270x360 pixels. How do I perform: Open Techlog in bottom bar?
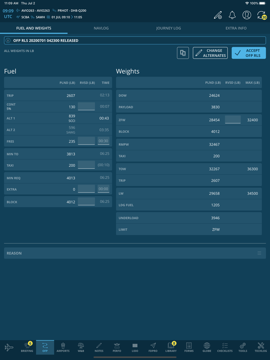point(261,347)
